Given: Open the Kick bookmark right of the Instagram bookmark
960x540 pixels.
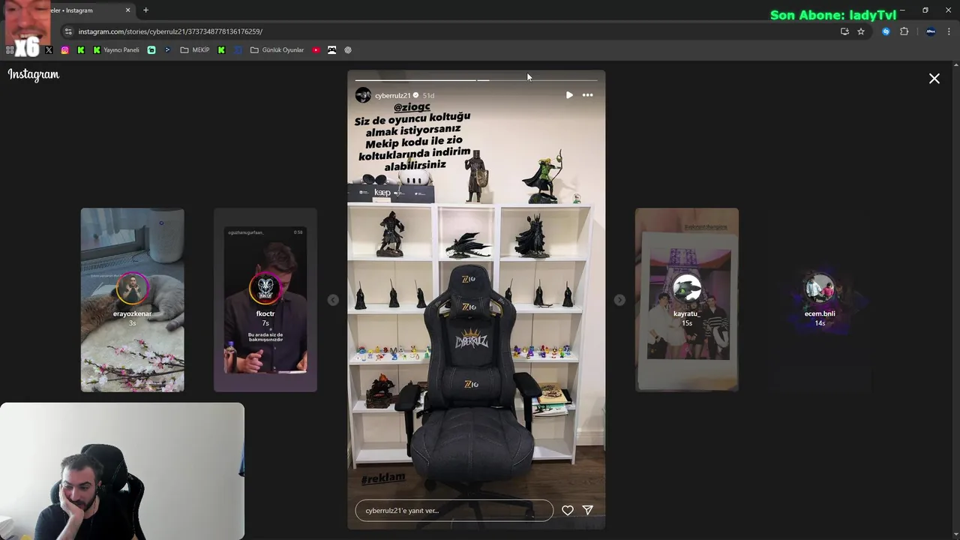Looking at the screenshot, I should click(x=81, y=50).
